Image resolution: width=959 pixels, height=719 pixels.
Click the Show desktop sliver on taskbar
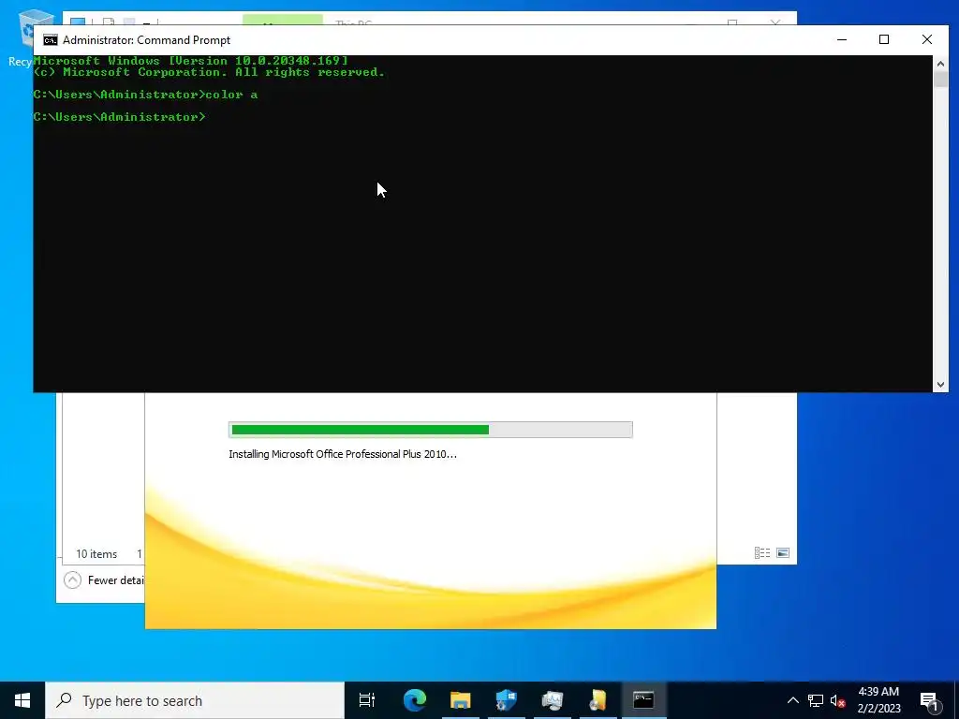click(x=956, y=700)
